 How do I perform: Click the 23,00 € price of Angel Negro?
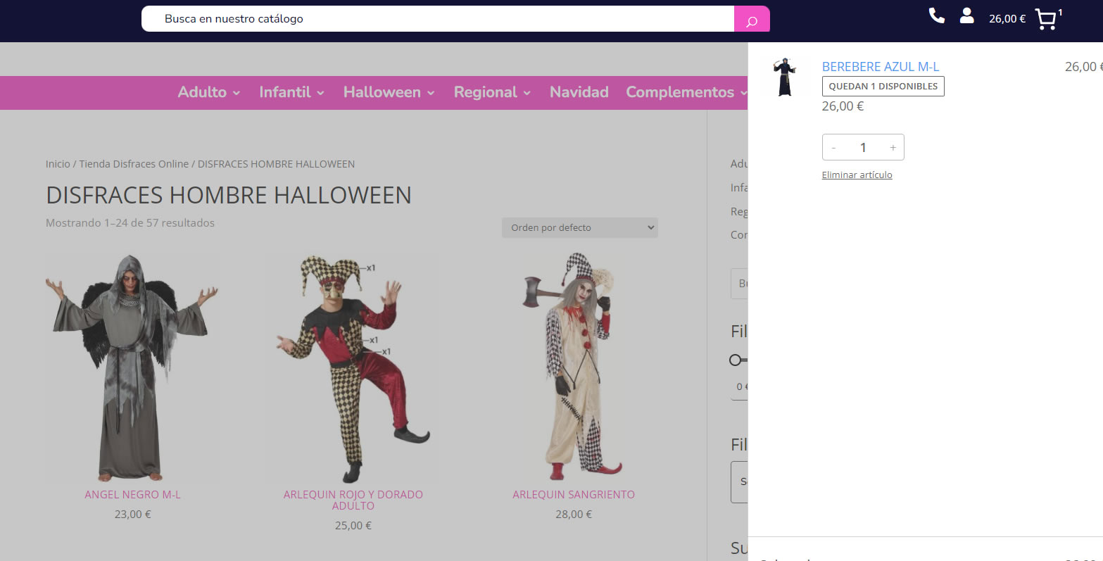[x=132, y=515]
